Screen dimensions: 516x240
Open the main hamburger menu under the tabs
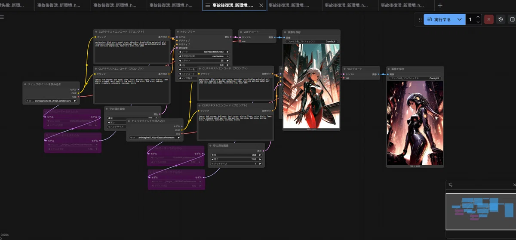click(x=2, y=17)
